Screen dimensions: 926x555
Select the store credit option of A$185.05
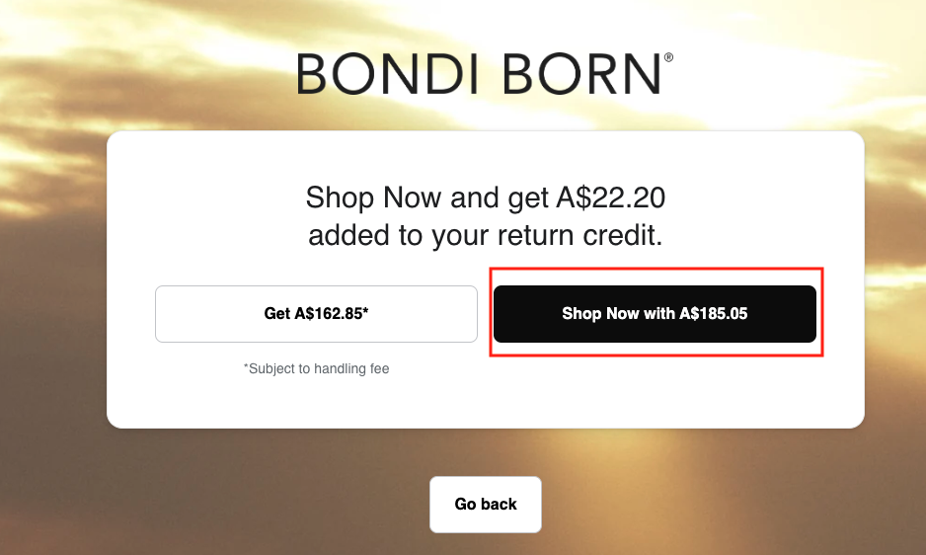coord(655,314)
